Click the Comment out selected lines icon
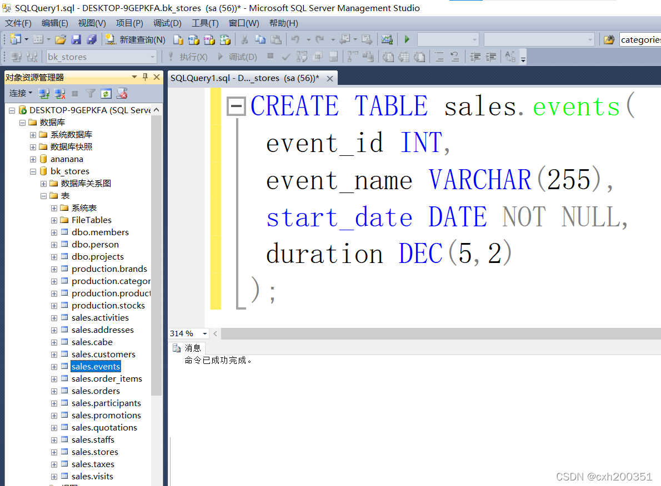Image resolution: width=661 pixels, height=486 pixels. pyautogui.click(x=439, y=57)
